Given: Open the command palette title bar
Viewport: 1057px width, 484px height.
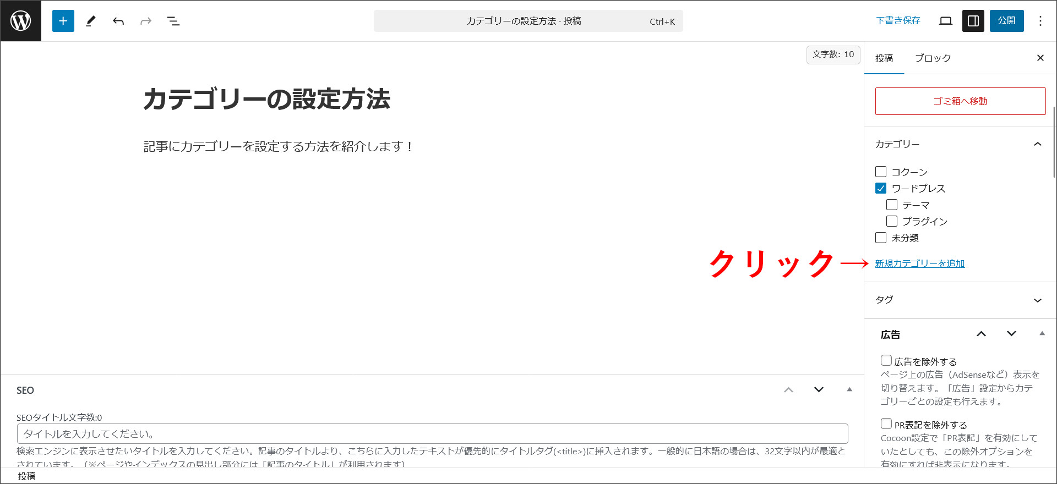Looking at the screenshot, I should [x=528, y=21].
